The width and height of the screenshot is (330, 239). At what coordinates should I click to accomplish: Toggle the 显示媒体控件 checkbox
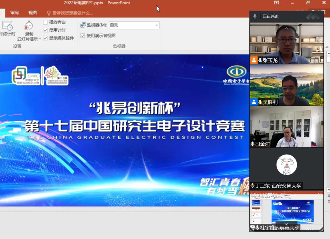(45, 38)
